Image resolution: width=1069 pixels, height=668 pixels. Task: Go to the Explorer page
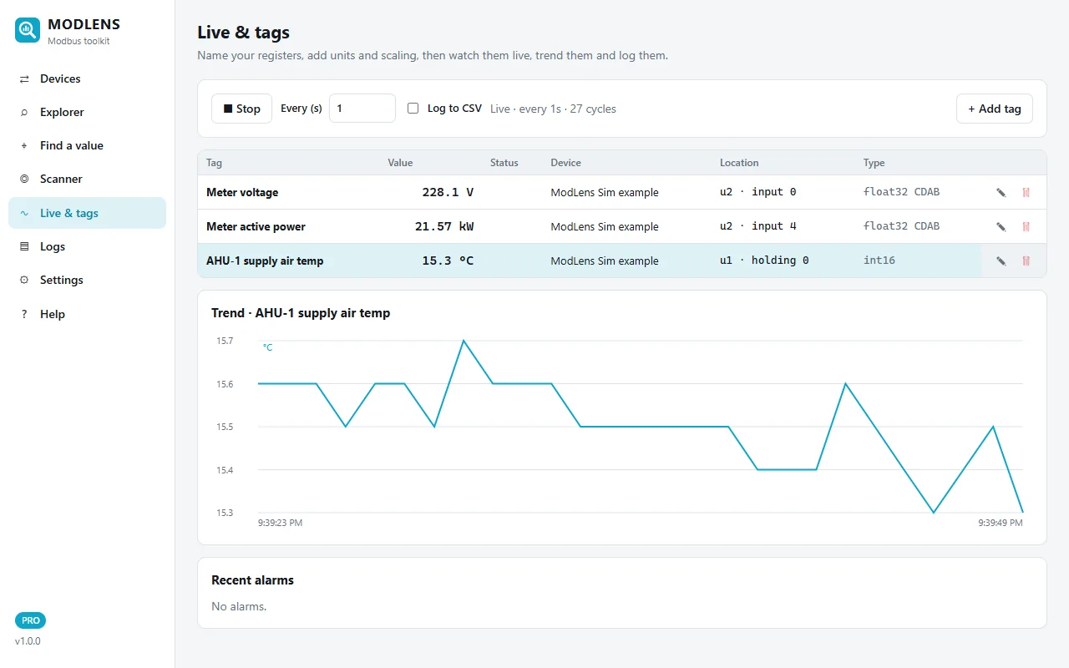click(87, 112)
